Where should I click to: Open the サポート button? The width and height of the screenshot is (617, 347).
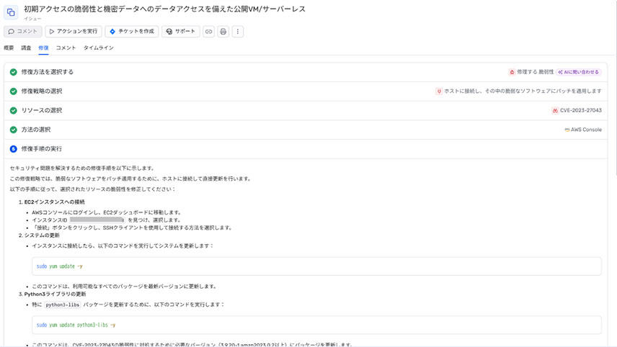(x=181, y=32)
